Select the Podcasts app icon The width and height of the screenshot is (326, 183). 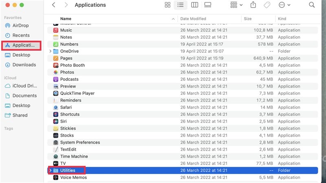(x=56, y=79)
